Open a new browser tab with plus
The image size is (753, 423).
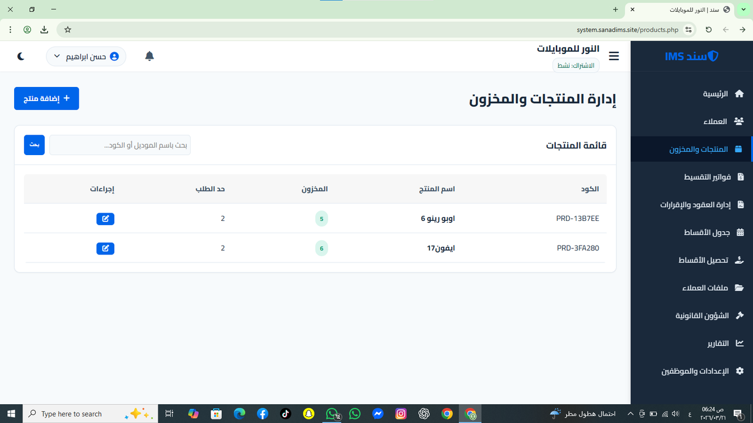click(615, 9)
